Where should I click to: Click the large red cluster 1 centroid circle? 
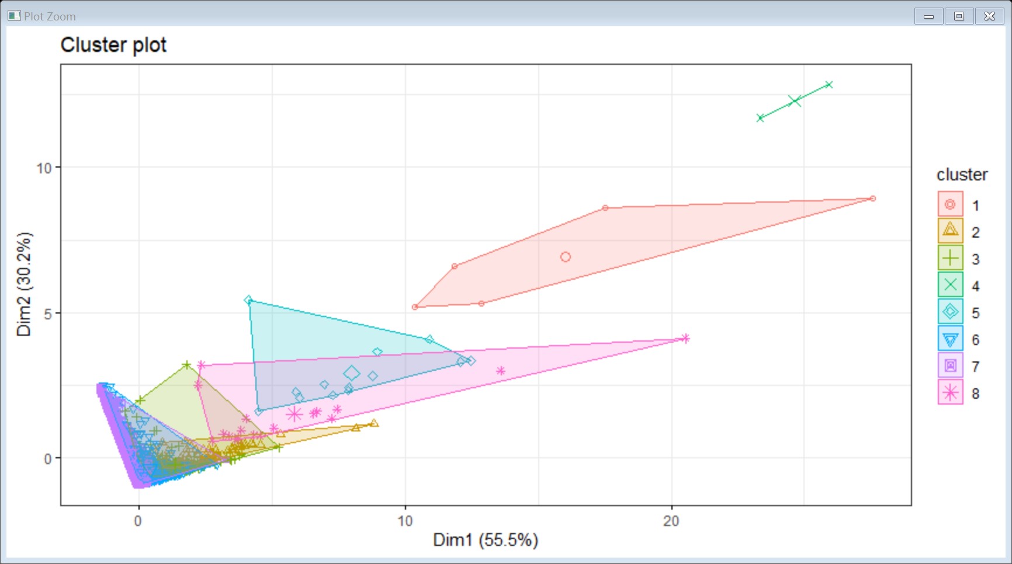pyautogui.click(x=565, y=257)
